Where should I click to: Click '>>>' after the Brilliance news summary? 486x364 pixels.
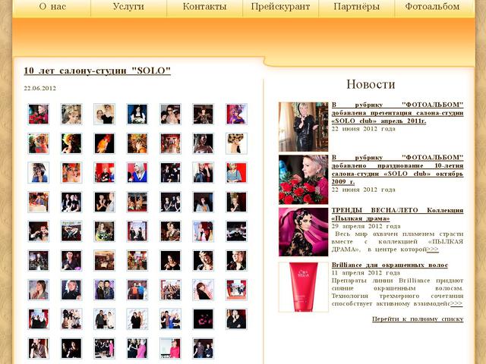tap(456, 303)
